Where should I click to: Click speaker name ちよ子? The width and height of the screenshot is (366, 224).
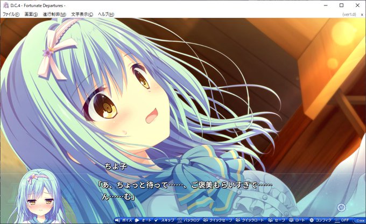[116, 166]
